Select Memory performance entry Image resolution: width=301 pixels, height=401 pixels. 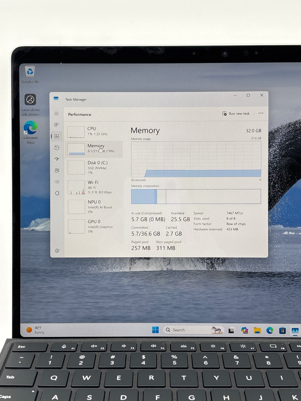pos(94,149)
